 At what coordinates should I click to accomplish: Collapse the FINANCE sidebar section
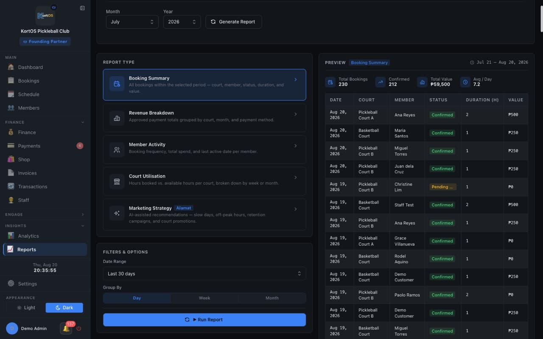point(83,122)
